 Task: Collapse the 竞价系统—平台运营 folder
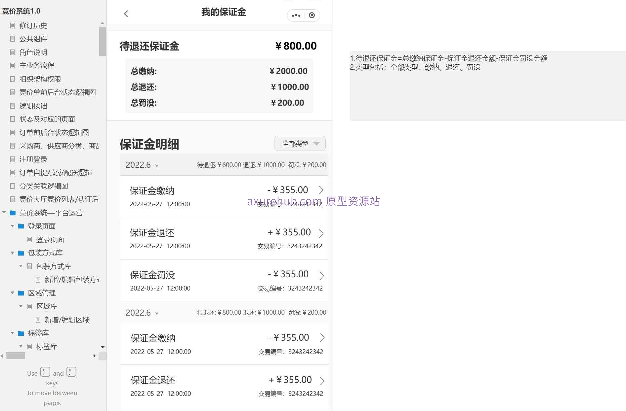4,213
